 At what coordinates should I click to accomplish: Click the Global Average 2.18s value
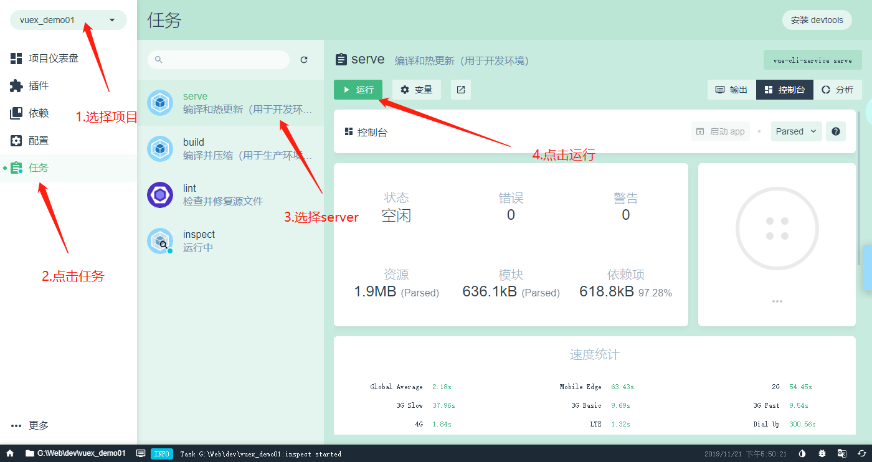tap(442, 387)
